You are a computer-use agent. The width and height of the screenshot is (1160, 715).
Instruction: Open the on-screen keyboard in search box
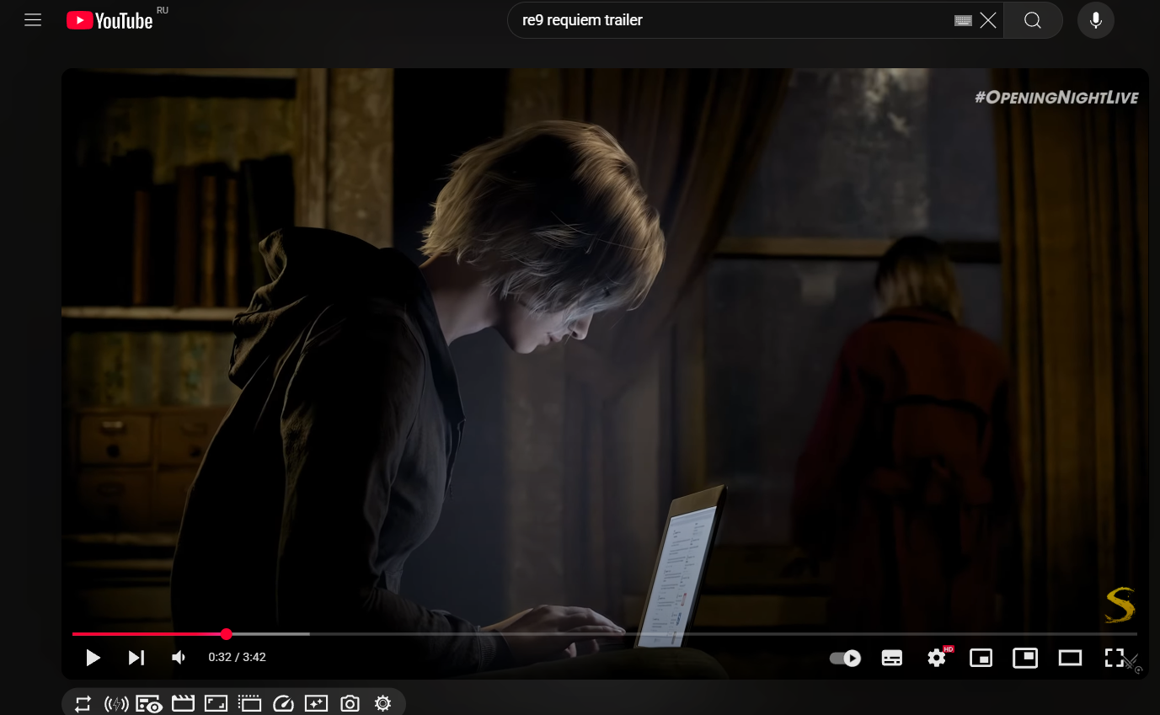(x=963, y=20)
